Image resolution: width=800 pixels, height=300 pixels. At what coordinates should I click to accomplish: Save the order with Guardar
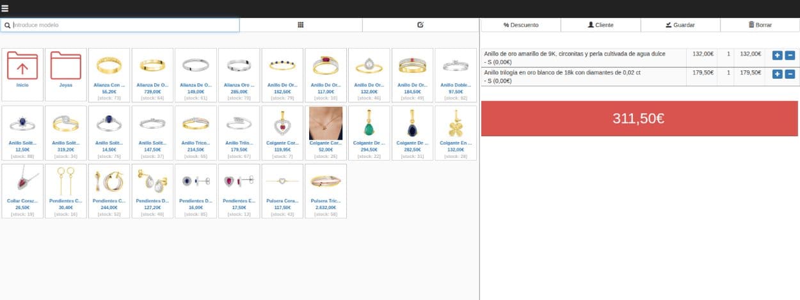[680, 25]
